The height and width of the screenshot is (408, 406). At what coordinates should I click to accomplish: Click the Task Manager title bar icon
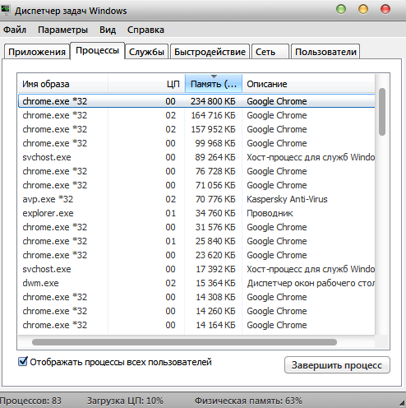(x=5, y=11)
